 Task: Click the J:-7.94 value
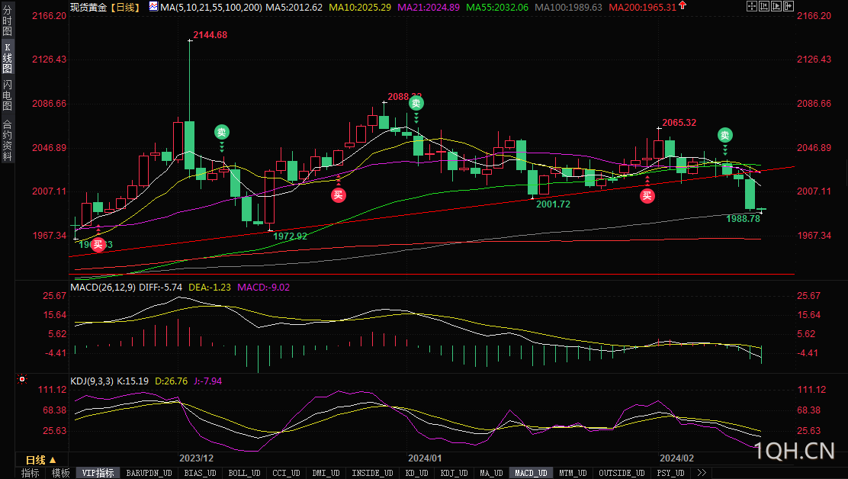[x=207, y=381]
